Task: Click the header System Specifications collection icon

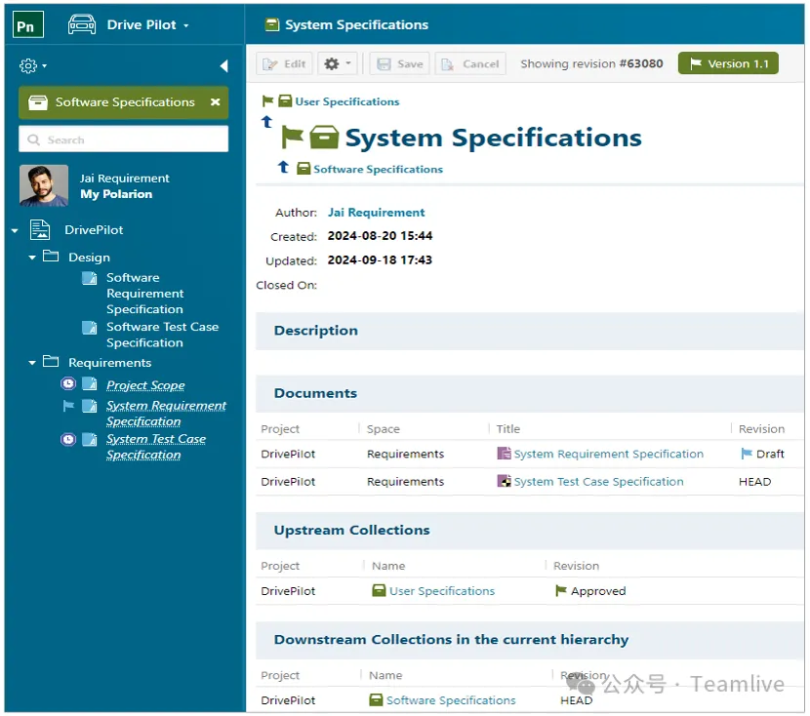Action: coord(271,24)
